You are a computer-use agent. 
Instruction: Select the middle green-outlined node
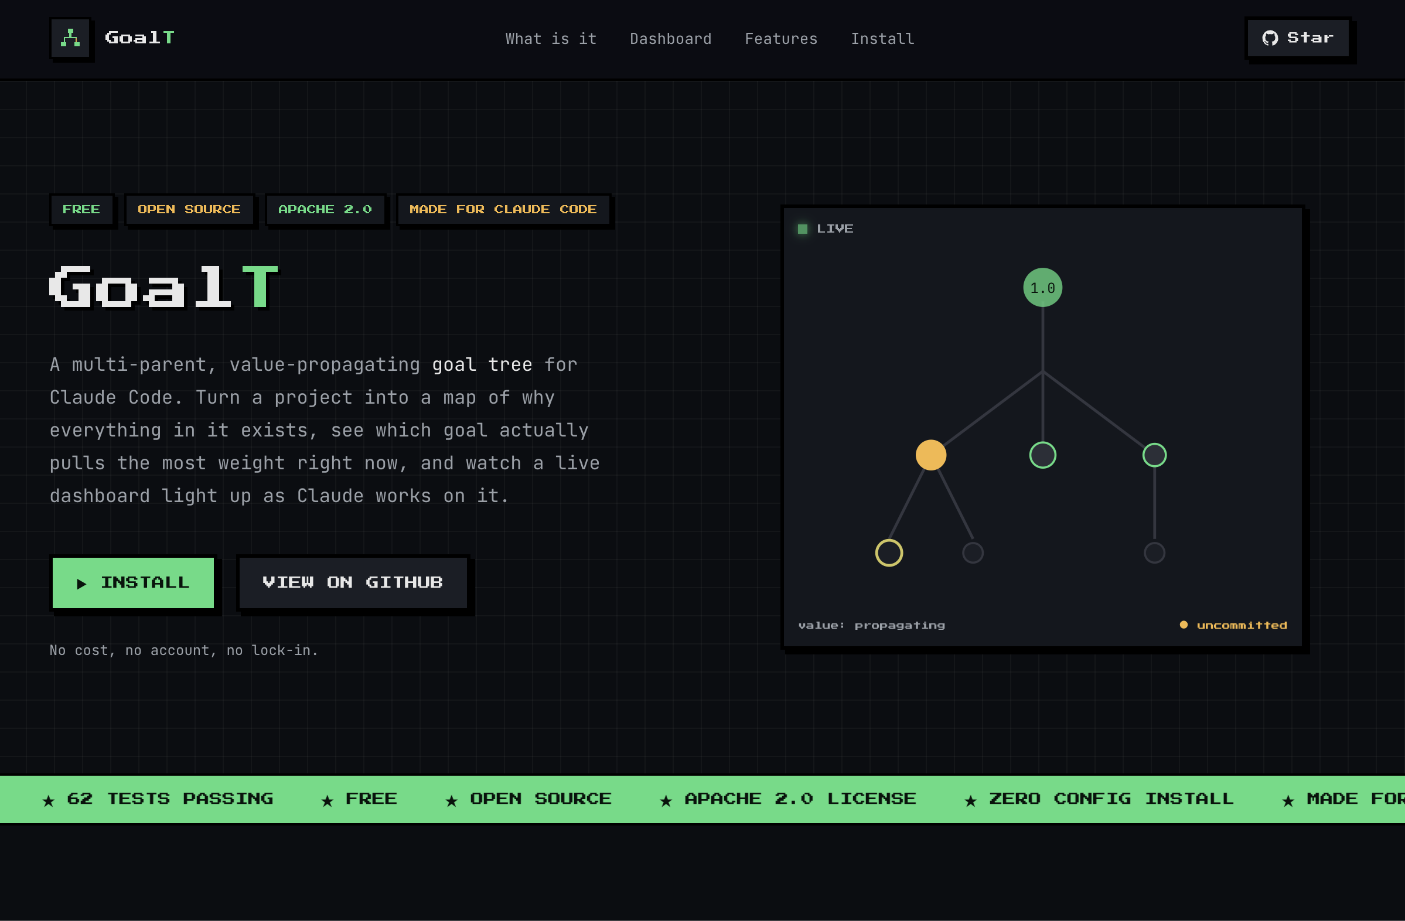pos(1042,455)
